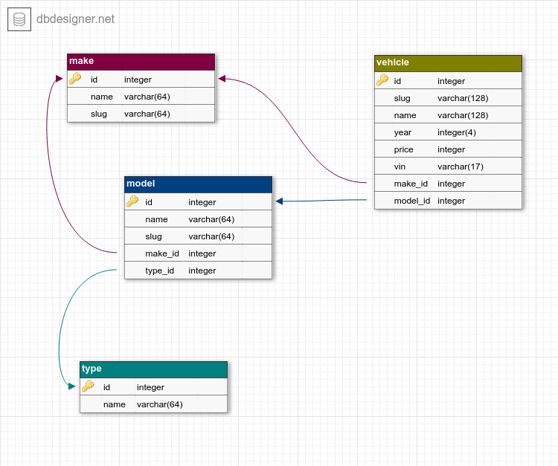
Task: Select the vin varchar(17) row
Action: click(448, 166)
